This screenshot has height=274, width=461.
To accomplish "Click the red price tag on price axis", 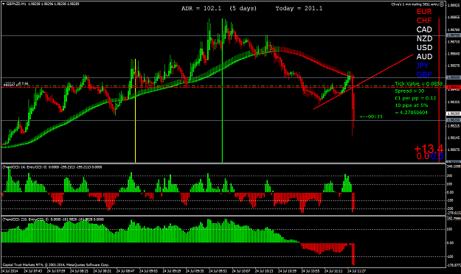I will point(454,88).
